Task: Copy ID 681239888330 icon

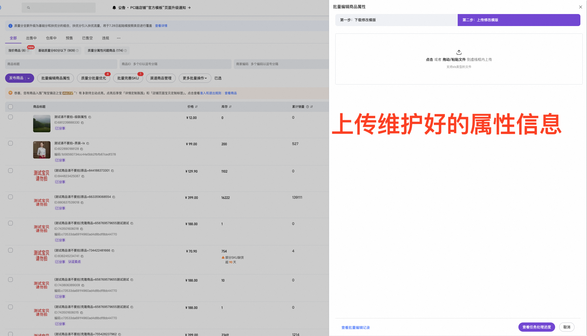Action: [x=82, y=123]
